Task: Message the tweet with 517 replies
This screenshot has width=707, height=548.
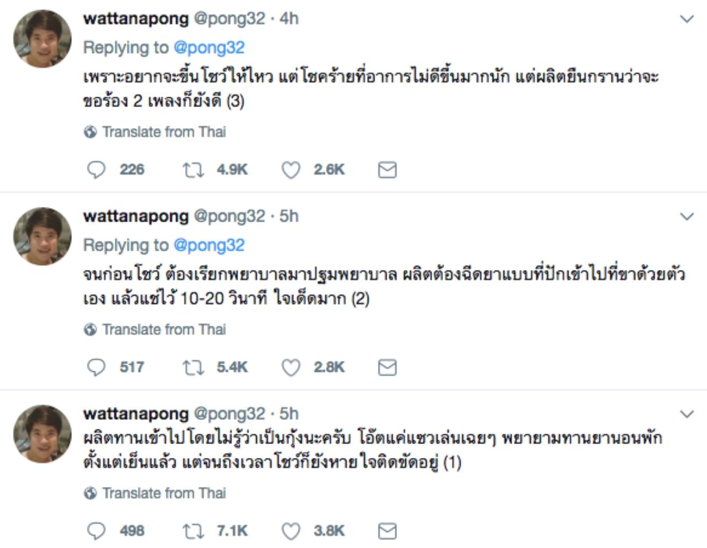Action: [x=387, y=367]
